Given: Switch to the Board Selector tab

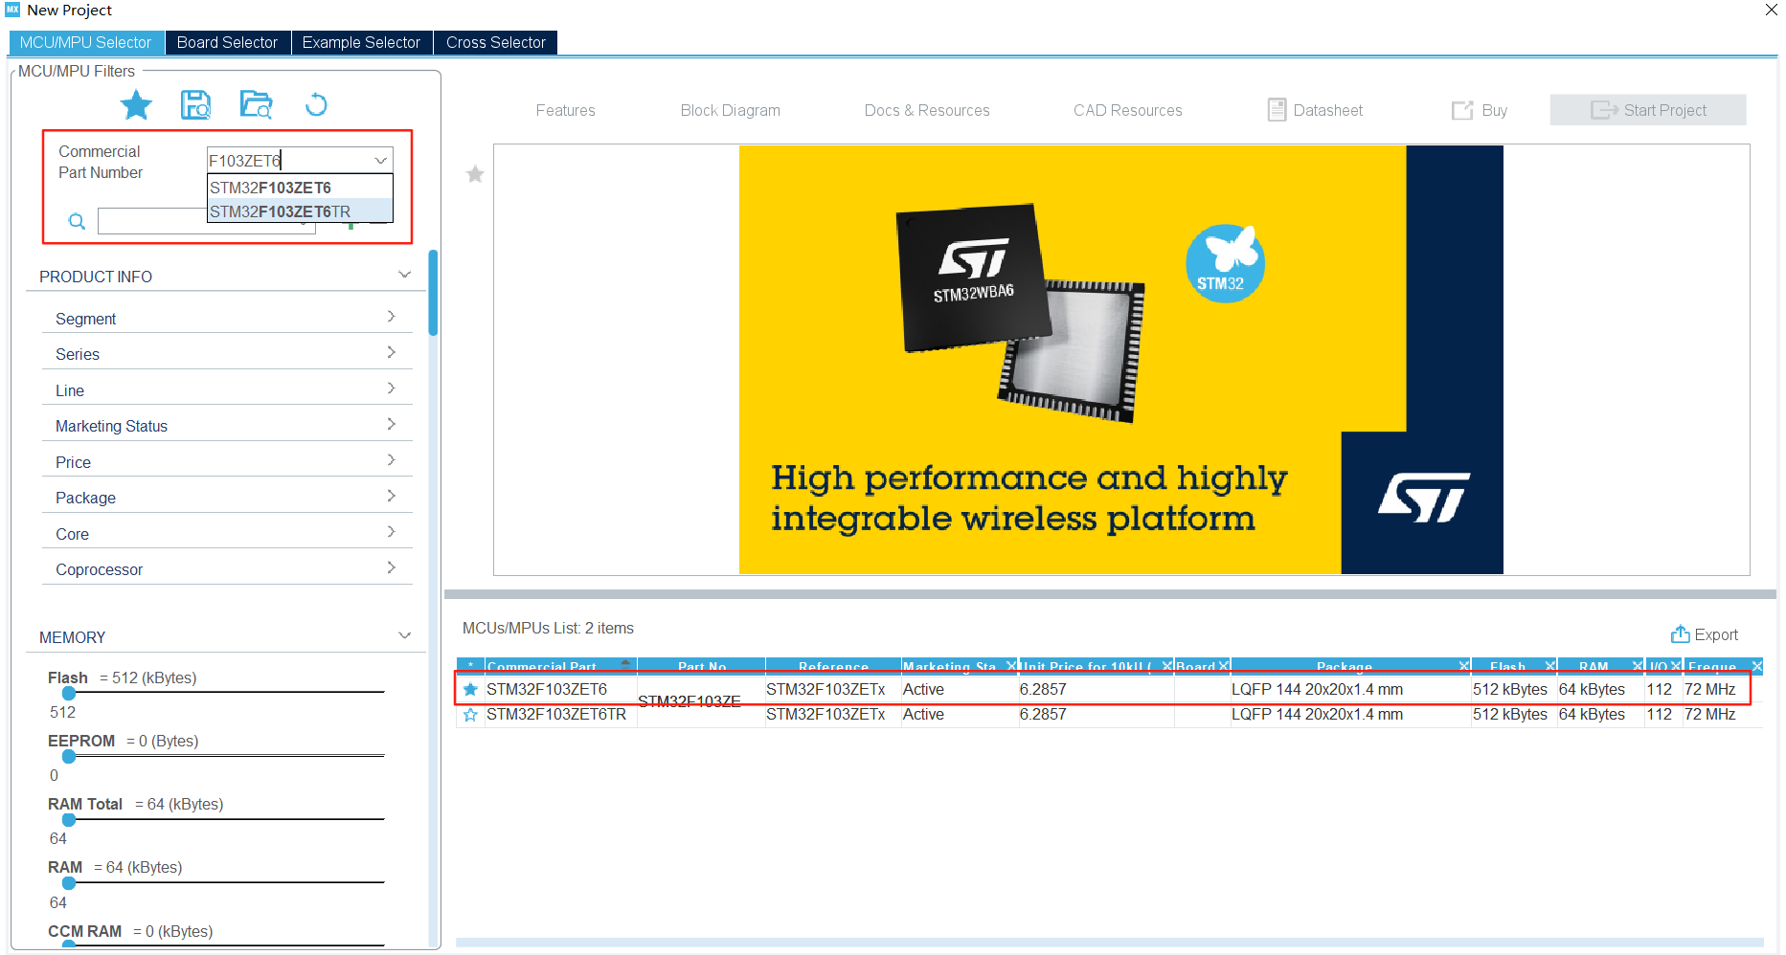Looking at the screenshot, I should click(227, 42).
